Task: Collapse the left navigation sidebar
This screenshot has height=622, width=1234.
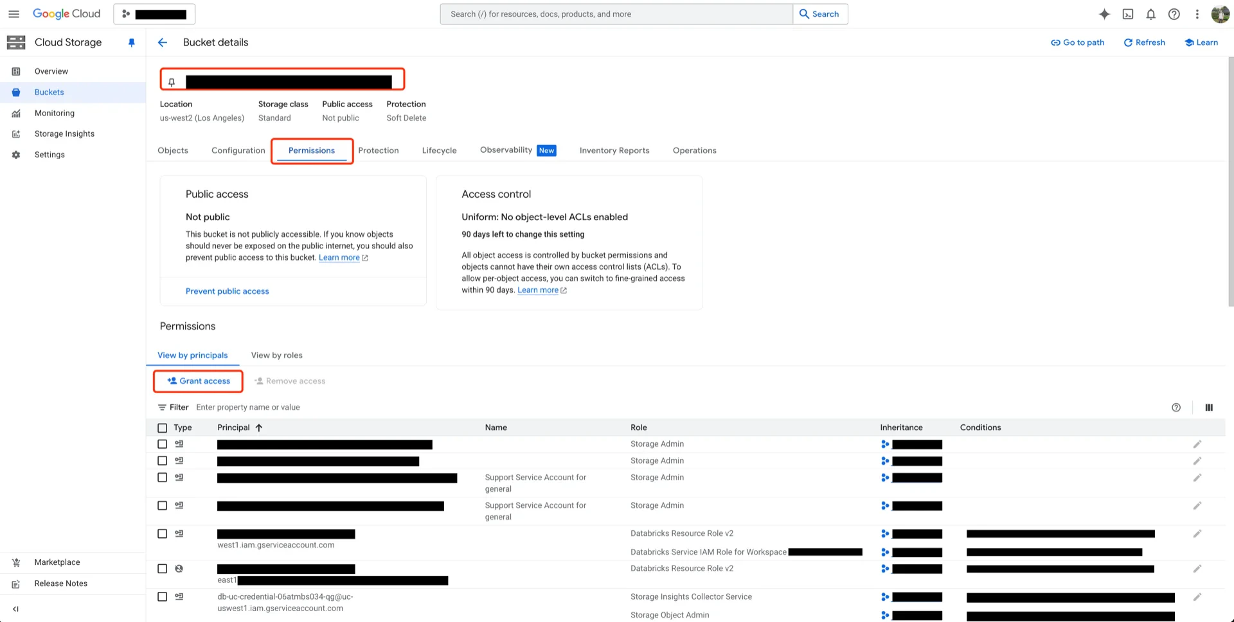Action: [16, 609]
